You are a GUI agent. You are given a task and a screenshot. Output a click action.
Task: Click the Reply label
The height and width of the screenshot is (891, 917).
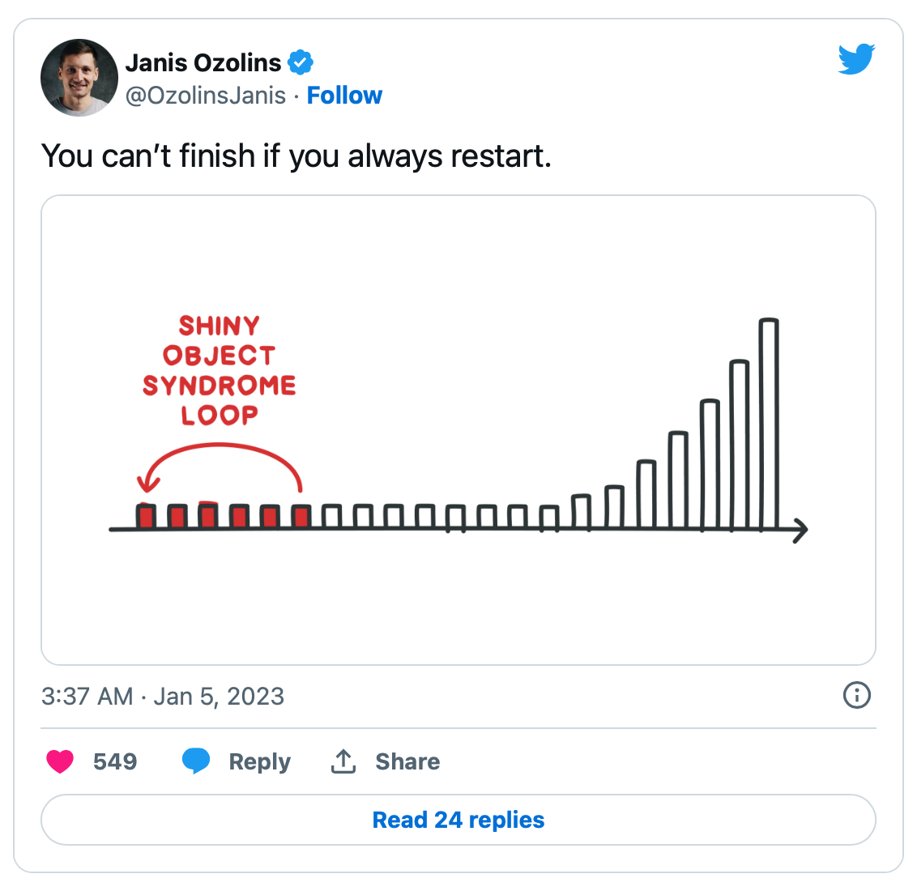[x=260, y=761]
